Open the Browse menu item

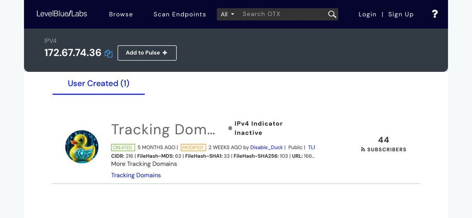tap(121, 14)
